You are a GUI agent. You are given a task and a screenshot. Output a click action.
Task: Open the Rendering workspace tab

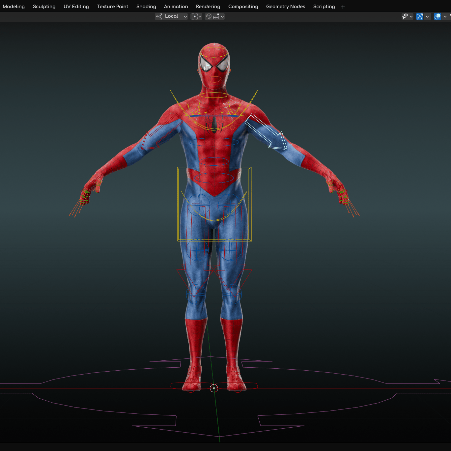pyautogui.click(x=208, y=7)
